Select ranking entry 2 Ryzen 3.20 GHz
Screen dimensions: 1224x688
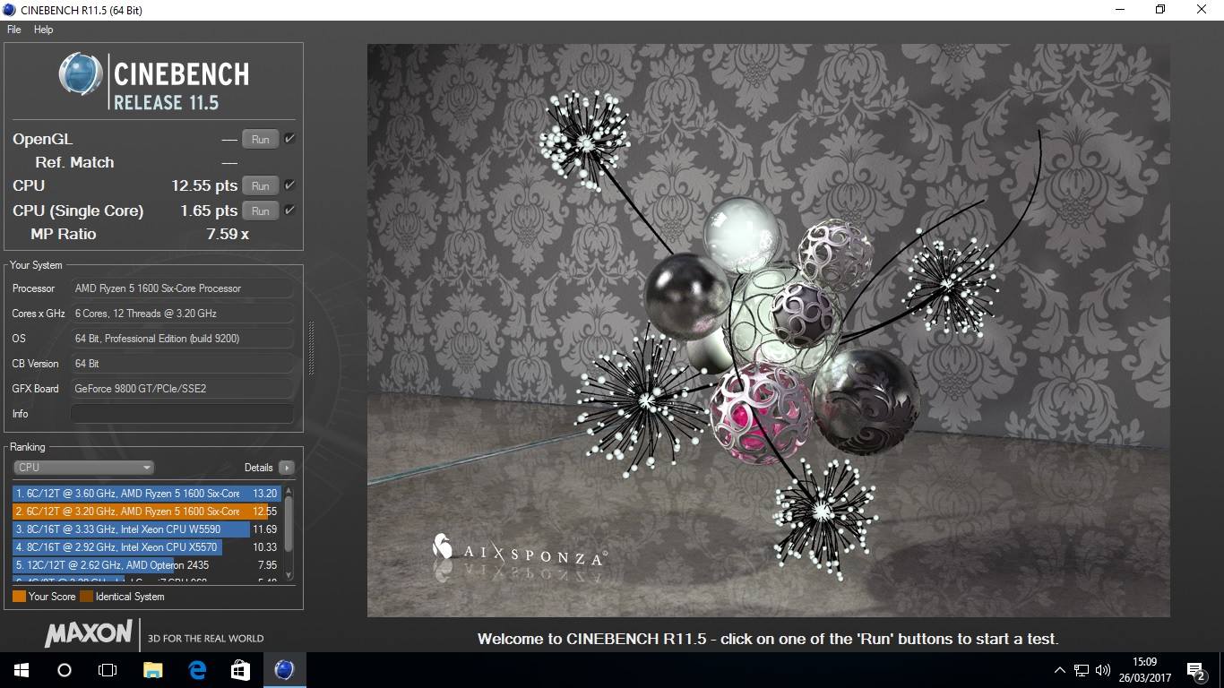(x=147, y=512)
